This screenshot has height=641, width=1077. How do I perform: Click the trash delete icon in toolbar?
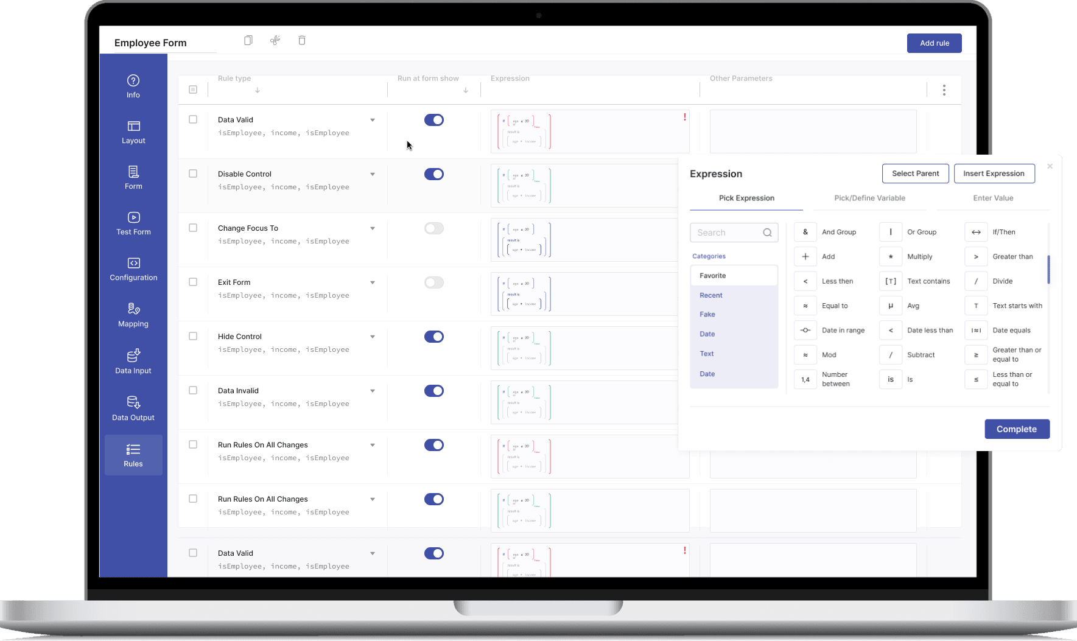[x=302, y=40]
